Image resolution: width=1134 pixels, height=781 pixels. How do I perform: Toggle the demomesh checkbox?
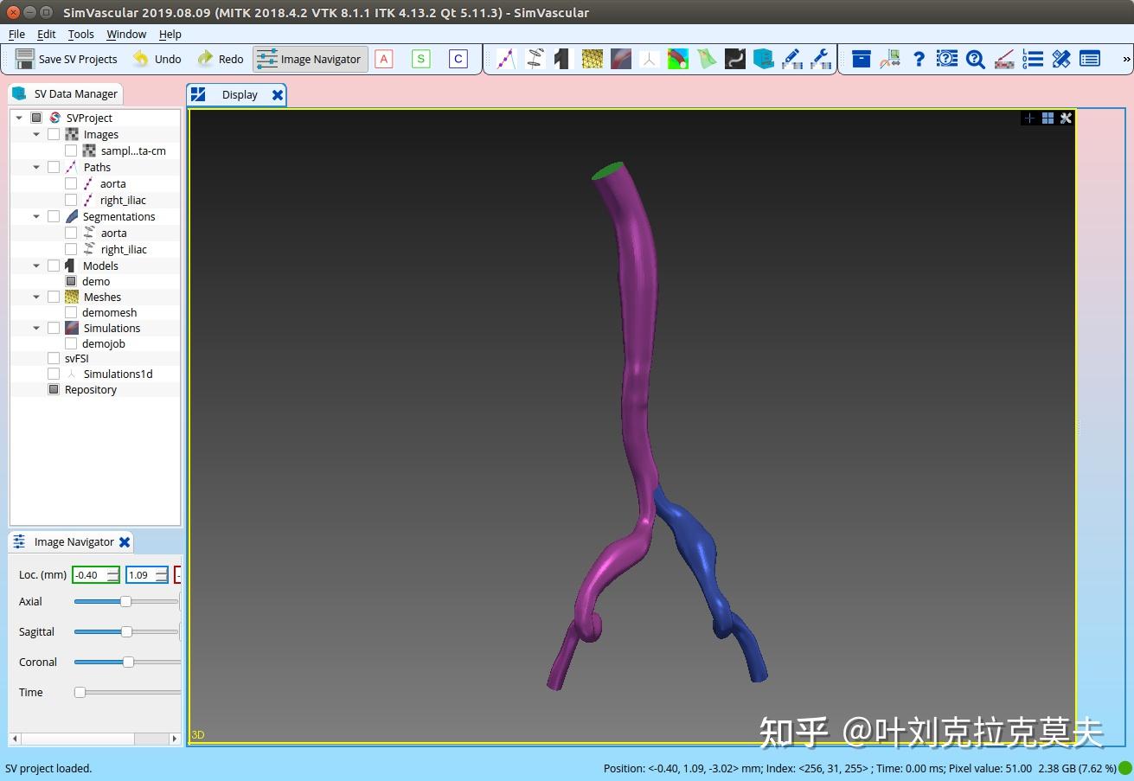click(x=71, y=312)
